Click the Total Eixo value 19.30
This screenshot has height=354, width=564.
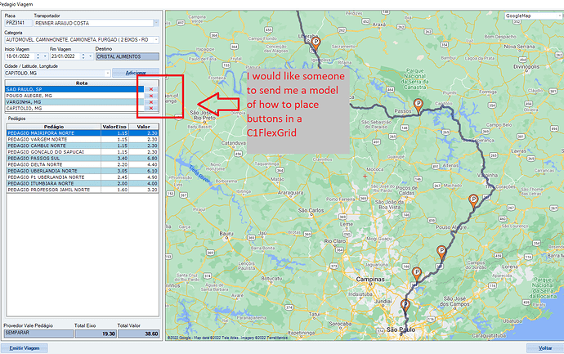pos(96,334)
